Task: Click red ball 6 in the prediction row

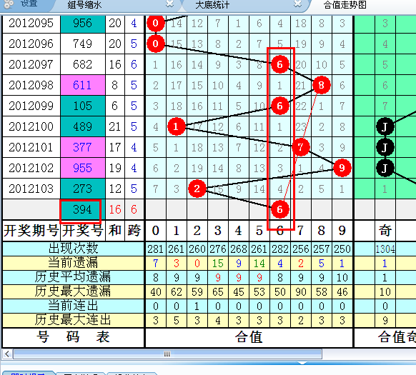Action: [280, 209]
